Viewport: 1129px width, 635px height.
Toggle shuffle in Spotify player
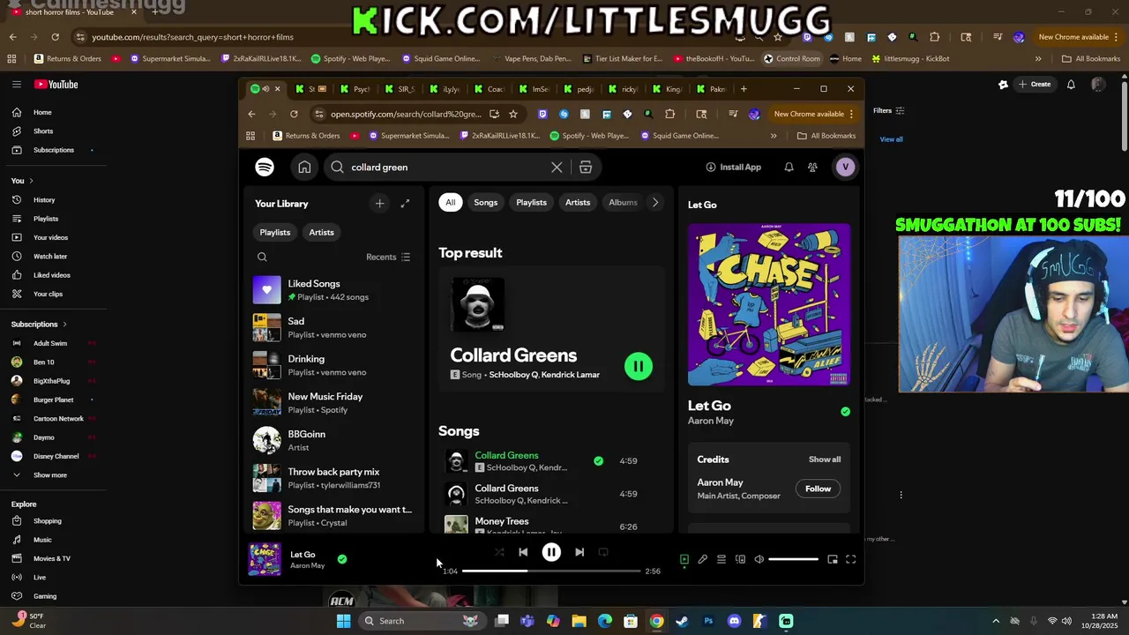click(499, 552)
